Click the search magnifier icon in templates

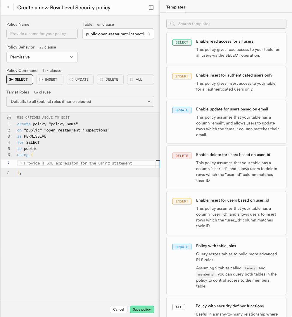pyautogui.click(x=172, y=24)
